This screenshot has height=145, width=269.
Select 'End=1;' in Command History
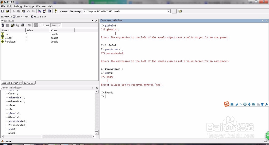point(12,133)
